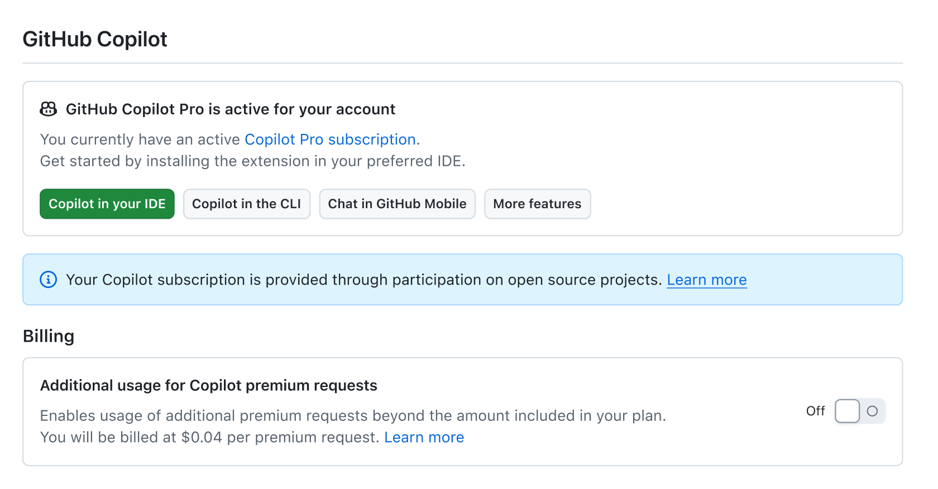
Task: Click the You currently have an active text
Action: pyautogui.click(x=140, y=139)
